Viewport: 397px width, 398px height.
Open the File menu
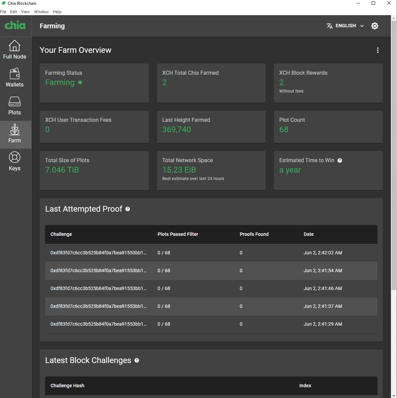point(3,12)
